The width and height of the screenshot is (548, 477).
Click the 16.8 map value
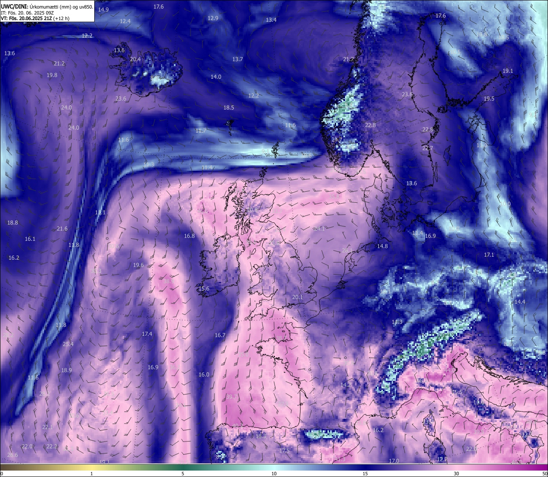coord(189,236)
